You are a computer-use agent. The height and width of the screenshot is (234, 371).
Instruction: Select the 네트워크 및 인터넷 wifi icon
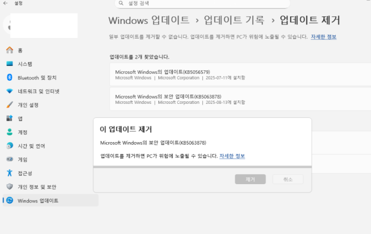tap(9, 91)
